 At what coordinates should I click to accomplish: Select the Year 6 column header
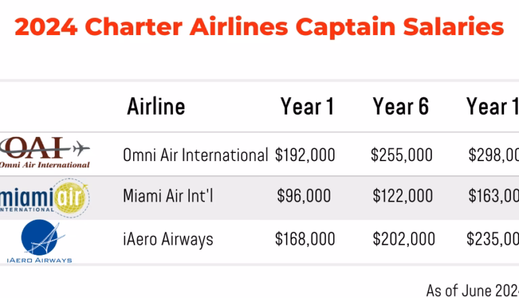pyautogui.click(x=401, y=107)
